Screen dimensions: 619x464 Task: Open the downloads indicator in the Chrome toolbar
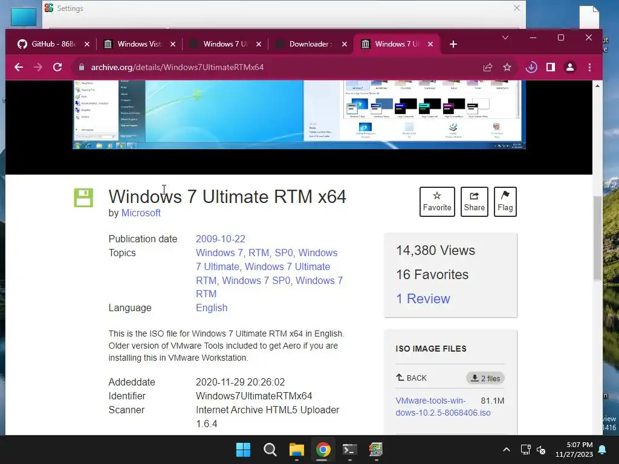[x=531, y=68]
